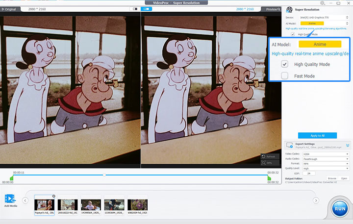Select the 6982054-hd video thumbnail

pyautogui.click(x=138, y=205)
